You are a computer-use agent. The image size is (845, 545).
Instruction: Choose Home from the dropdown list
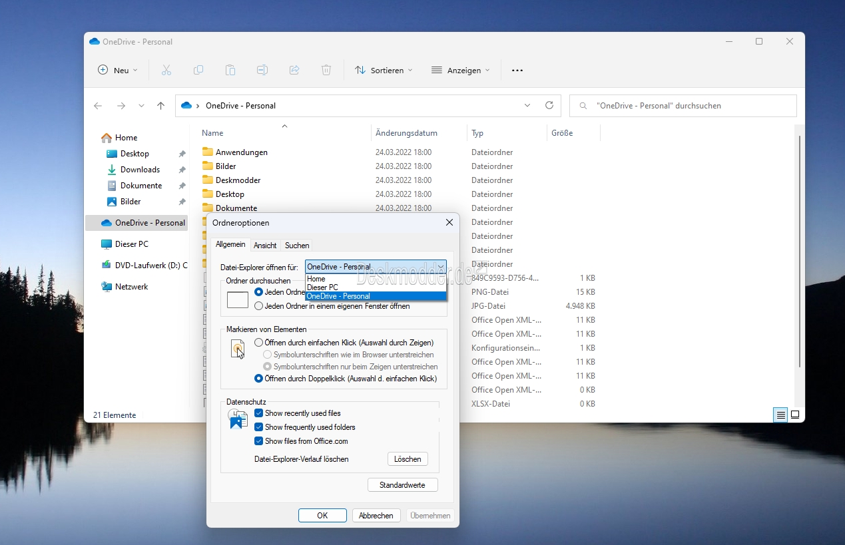(x=376, y=279)
